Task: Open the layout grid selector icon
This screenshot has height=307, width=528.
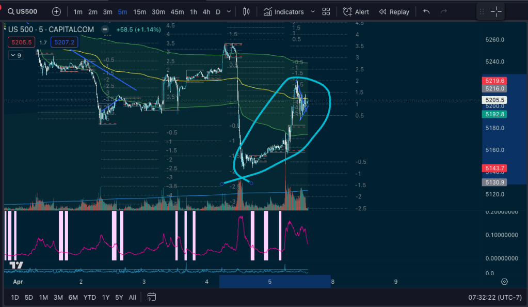Action: [326, 11]
